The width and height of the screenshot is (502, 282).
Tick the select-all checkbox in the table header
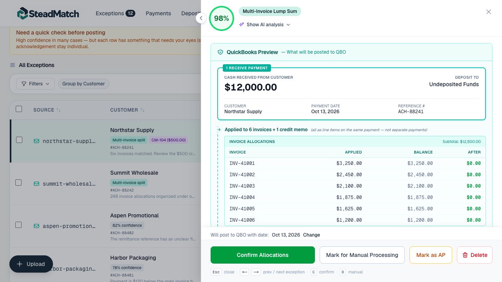click(19, 109)
